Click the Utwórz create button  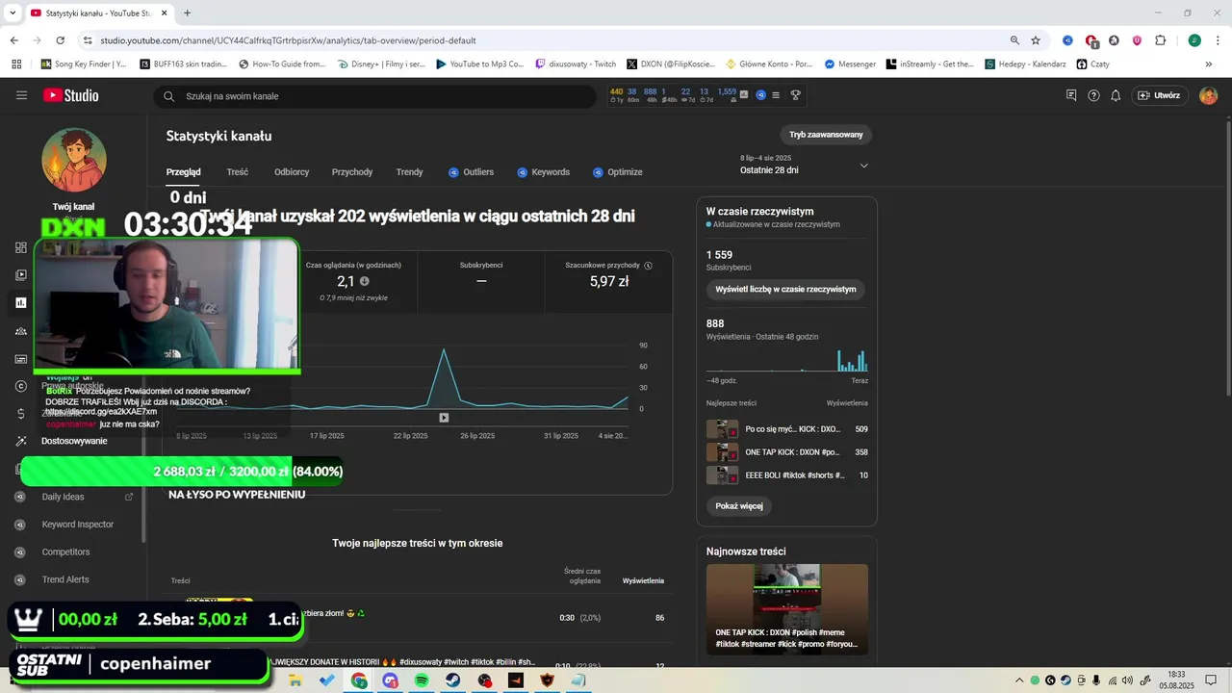point(1159,95)
